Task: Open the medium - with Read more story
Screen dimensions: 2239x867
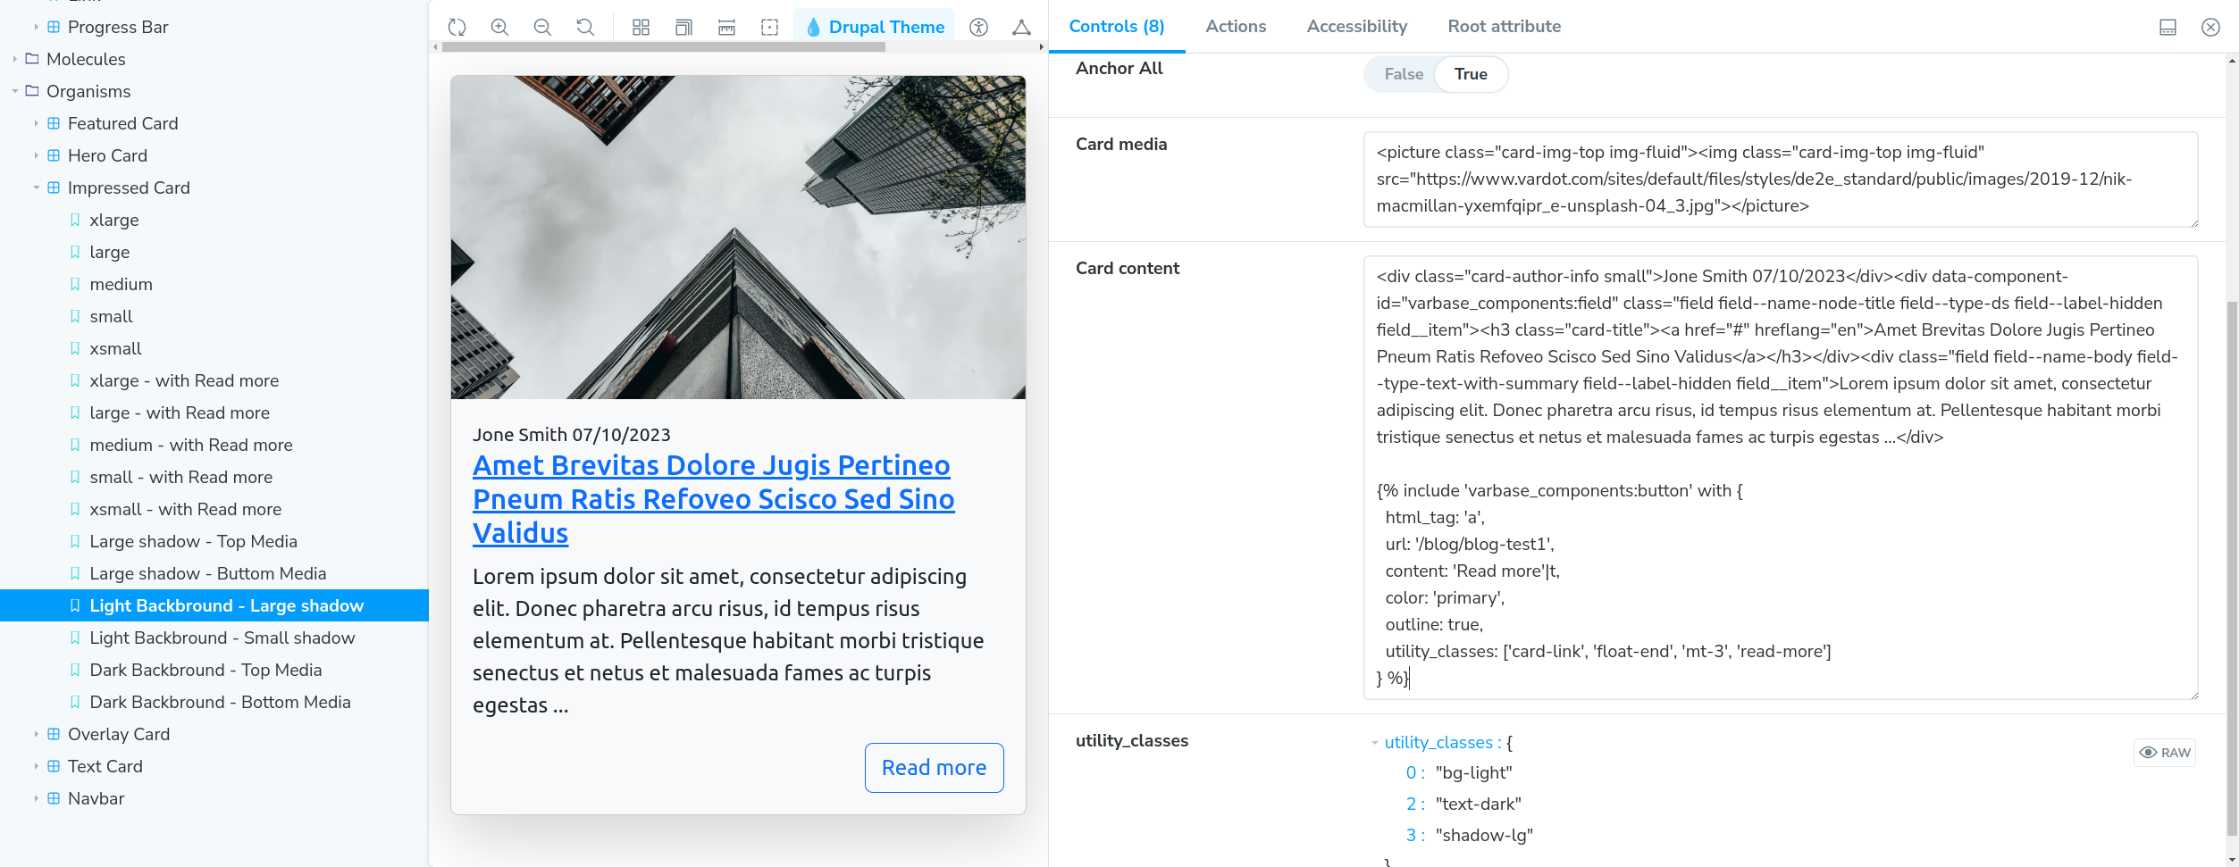Action: [x=191, y=445]
